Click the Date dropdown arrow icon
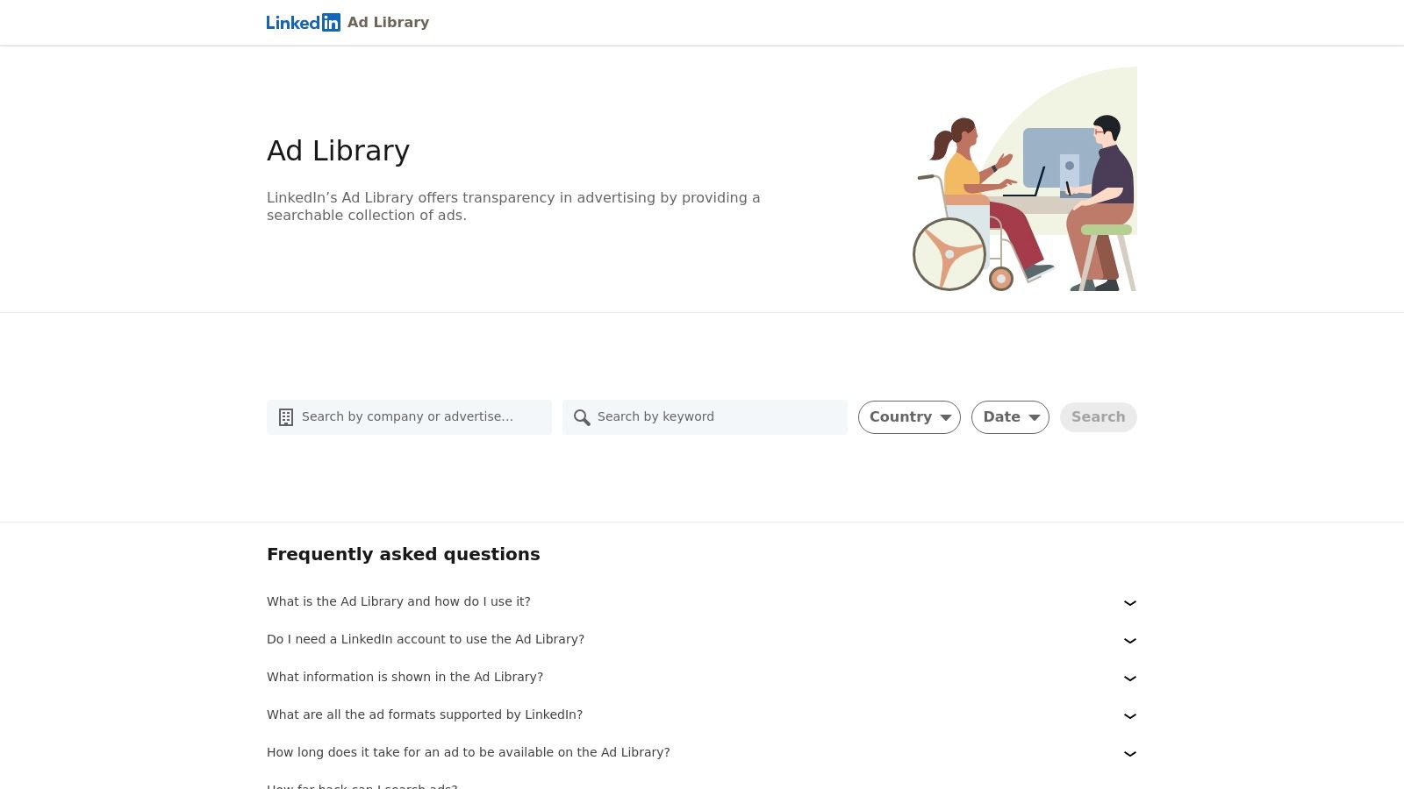 pos(1035,417)
